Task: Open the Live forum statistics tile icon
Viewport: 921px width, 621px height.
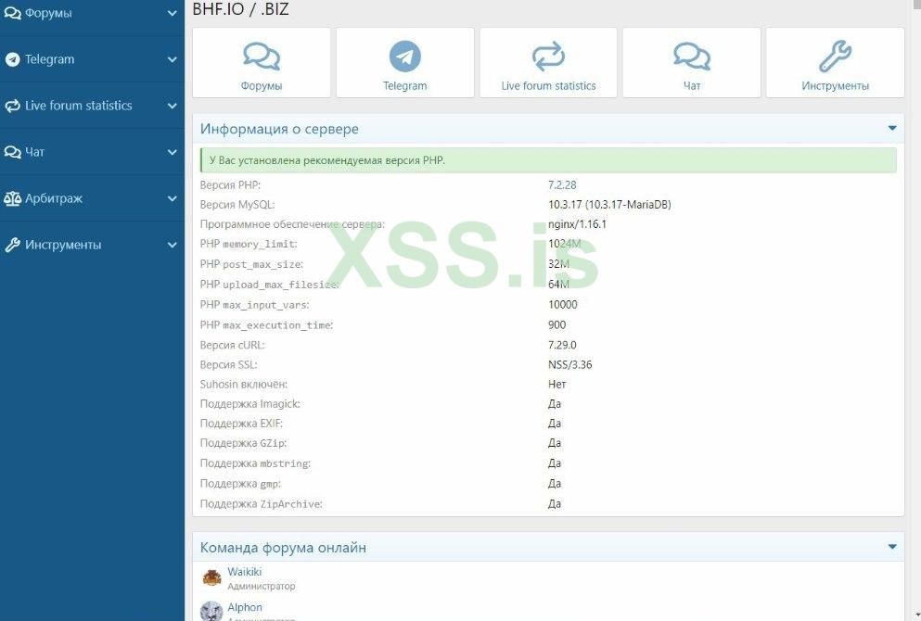Action: pyautogui.click(x=548, y=57)
